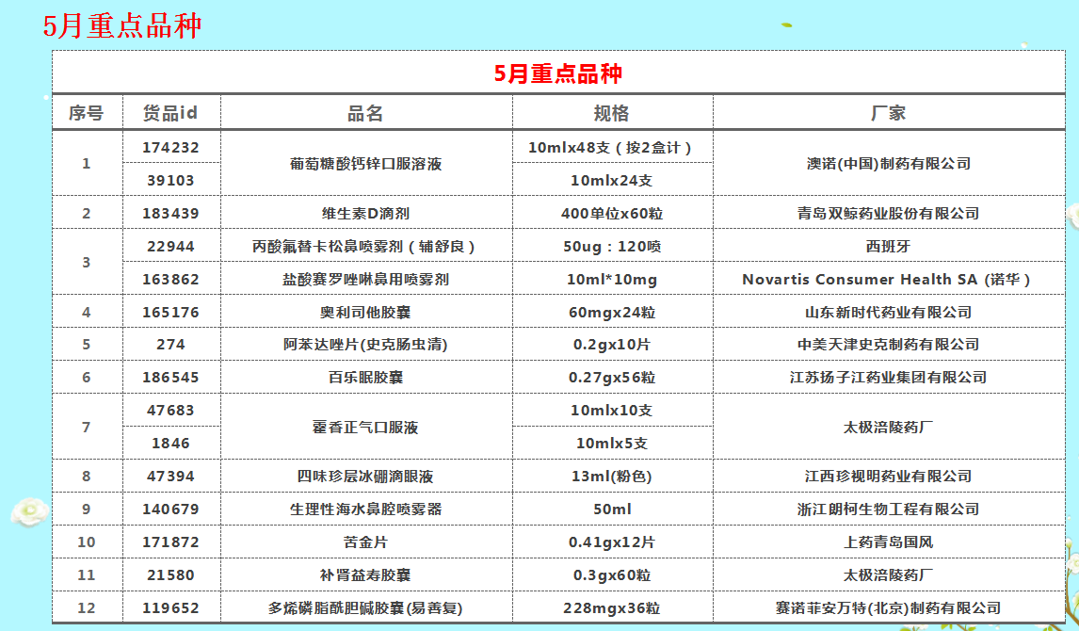This screenshot has height=631, width=1079.
Task: Choose product id "21580"
Action: coord(170,575)
